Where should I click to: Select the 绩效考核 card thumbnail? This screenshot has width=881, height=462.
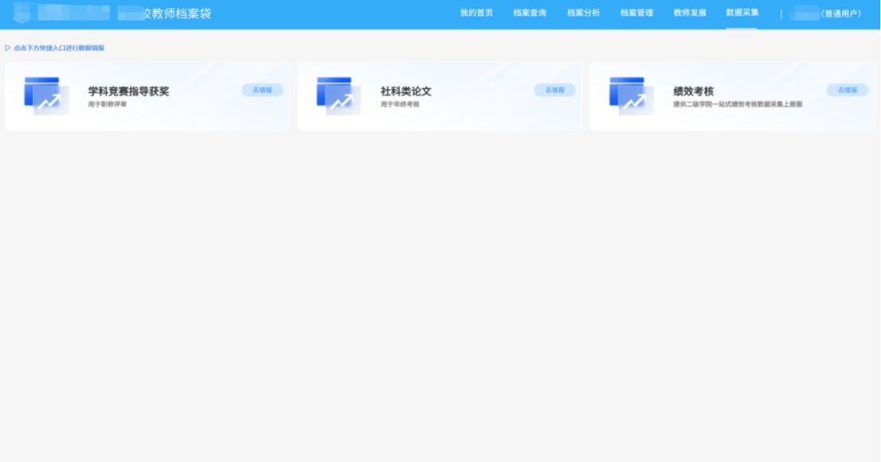pyautogui.click(x=631, y=96)
